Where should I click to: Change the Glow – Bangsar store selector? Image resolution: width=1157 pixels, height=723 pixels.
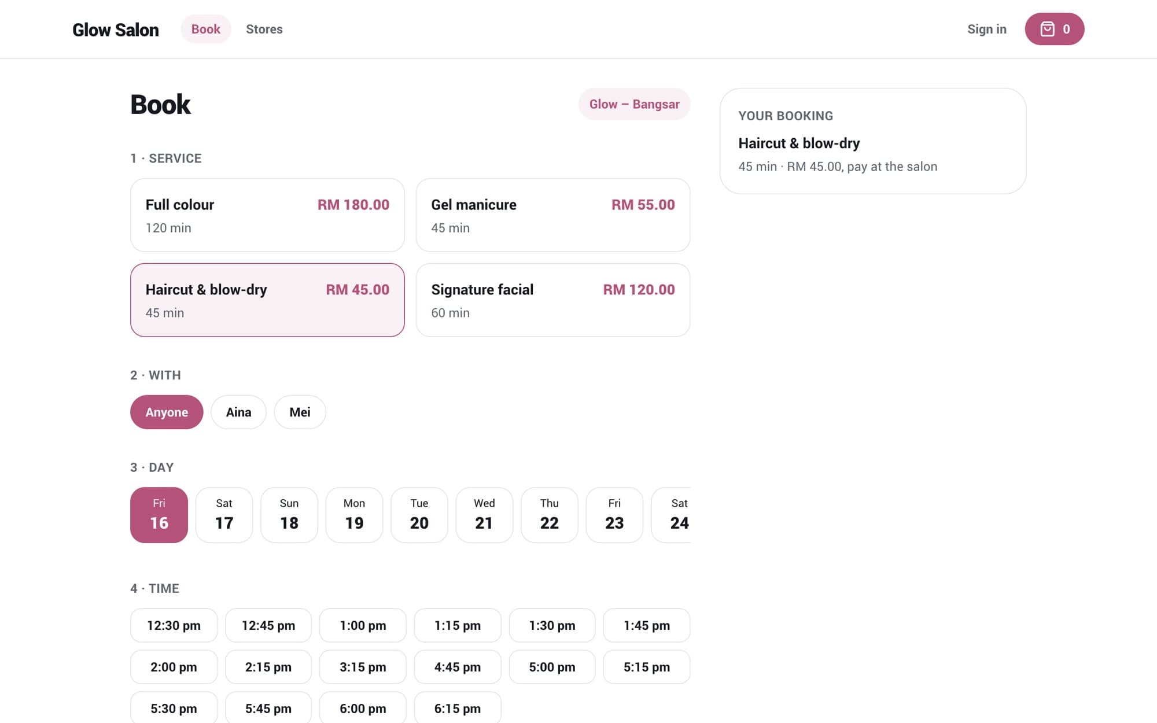(634, 104)
